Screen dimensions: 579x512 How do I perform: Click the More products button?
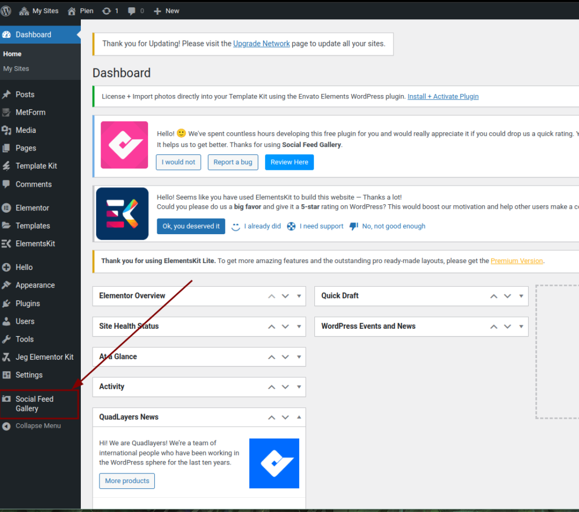[127, 481]
